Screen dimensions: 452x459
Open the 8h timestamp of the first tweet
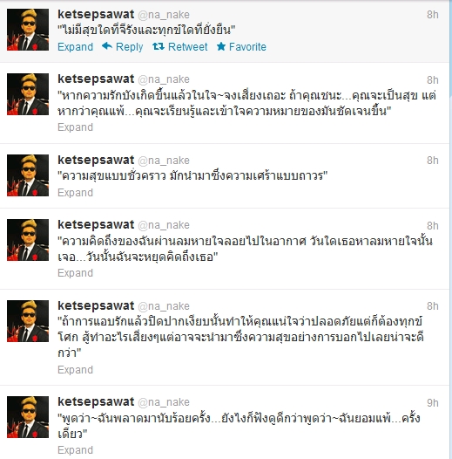433,15
